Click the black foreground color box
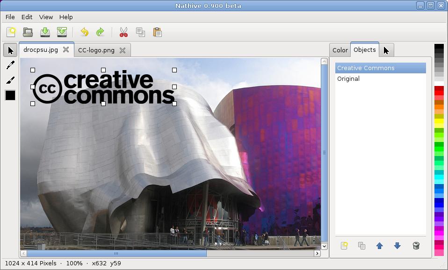The image size is (448, 270). (10, 95)
